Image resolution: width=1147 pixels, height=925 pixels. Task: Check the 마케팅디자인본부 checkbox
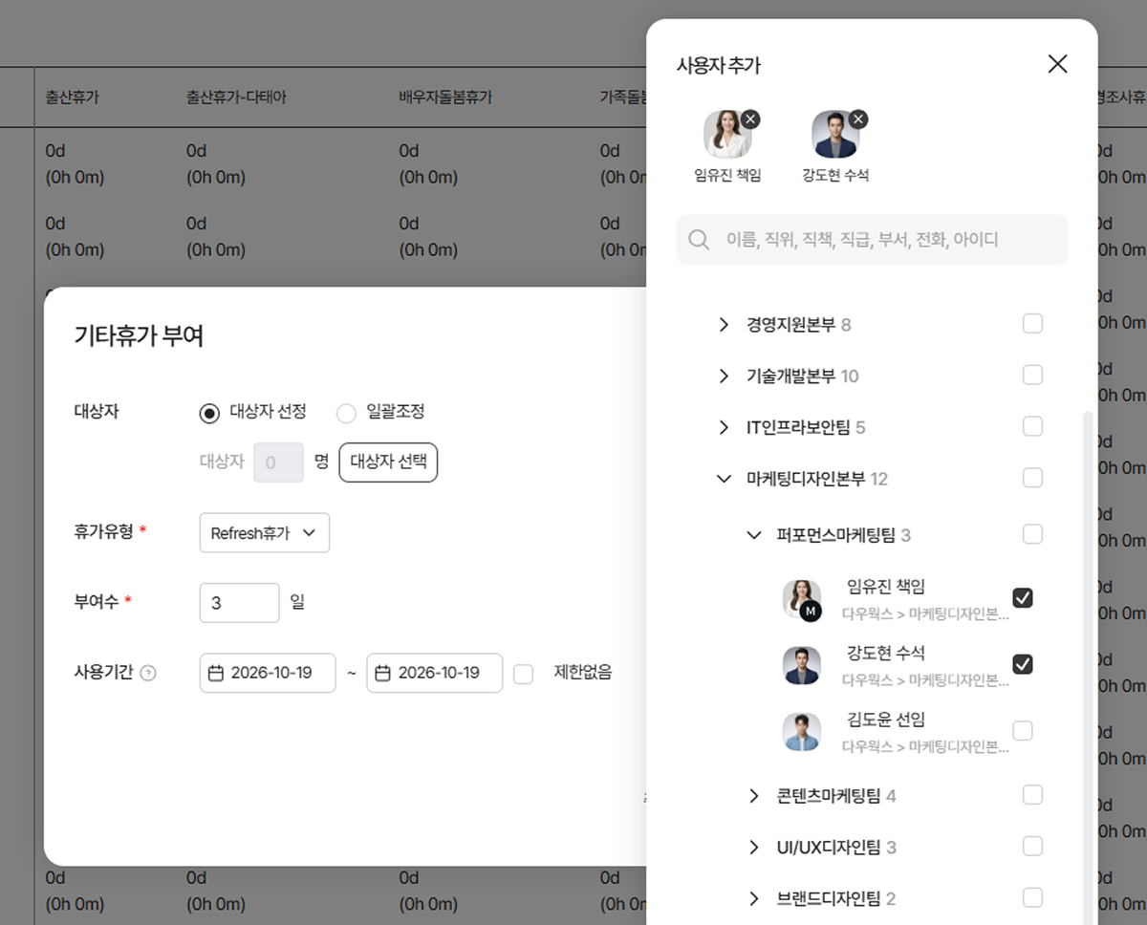coord(1032,478)
